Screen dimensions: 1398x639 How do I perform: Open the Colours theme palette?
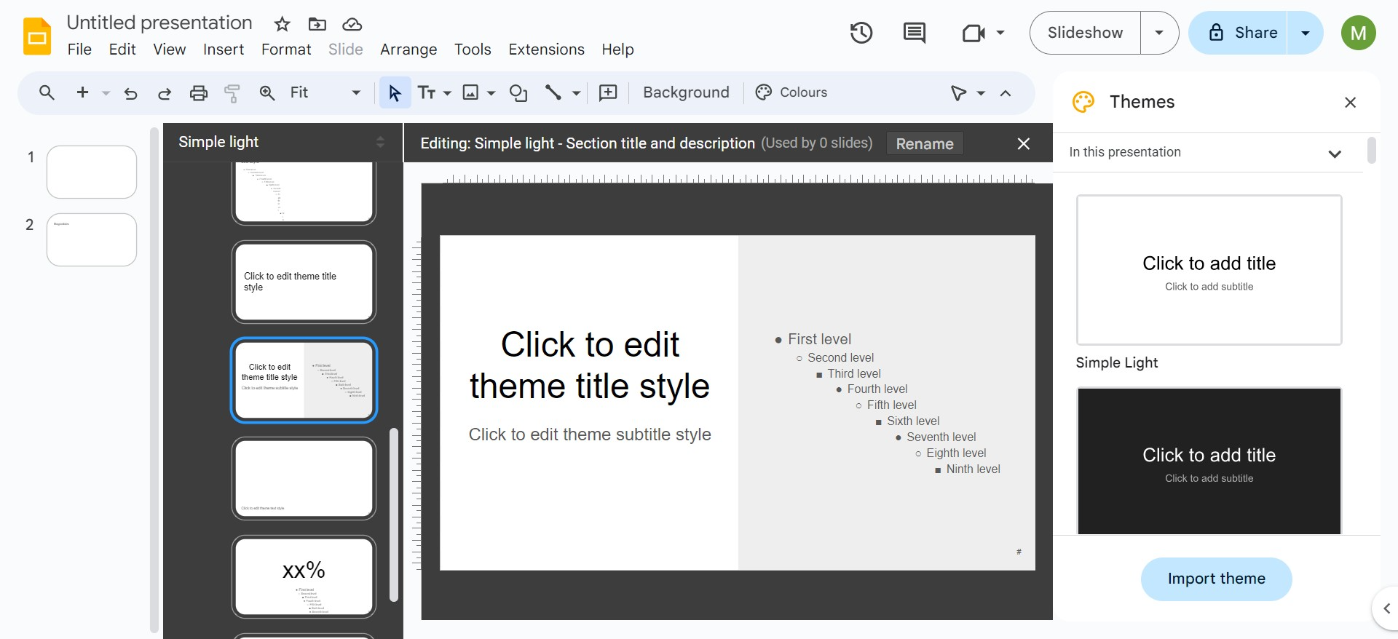pos(791,92)
